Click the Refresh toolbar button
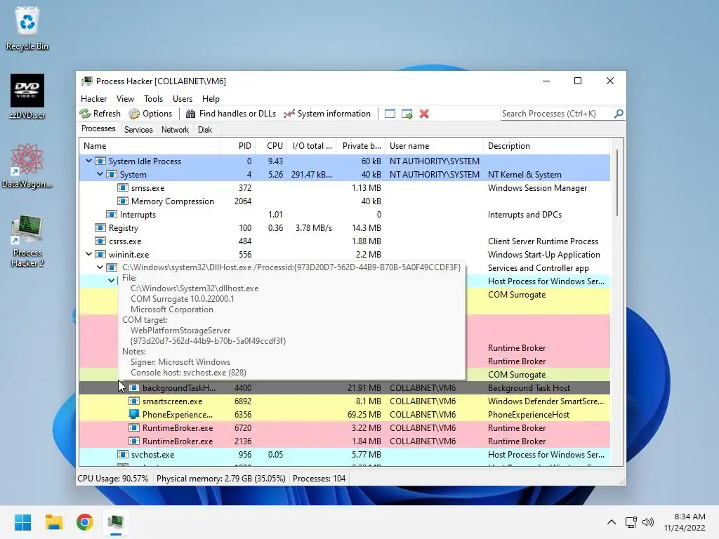The height and width of the screenshot is (539, 719). pos(100,114)
